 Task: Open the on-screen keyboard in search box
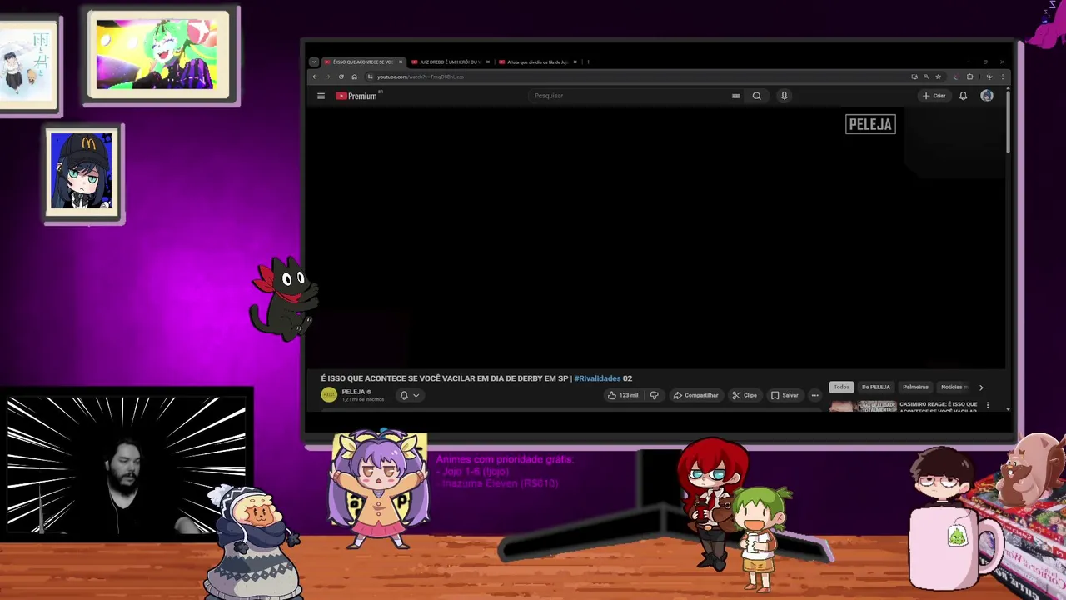735,96
